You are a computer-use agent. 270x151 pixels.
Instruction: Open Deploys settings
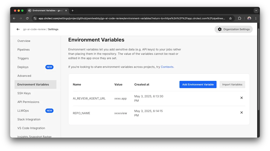click(x=23, y=67)
